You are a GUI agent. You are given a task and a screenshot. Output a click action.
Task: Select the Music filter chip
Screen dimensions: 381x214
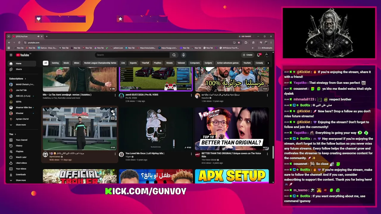[66, 63]
